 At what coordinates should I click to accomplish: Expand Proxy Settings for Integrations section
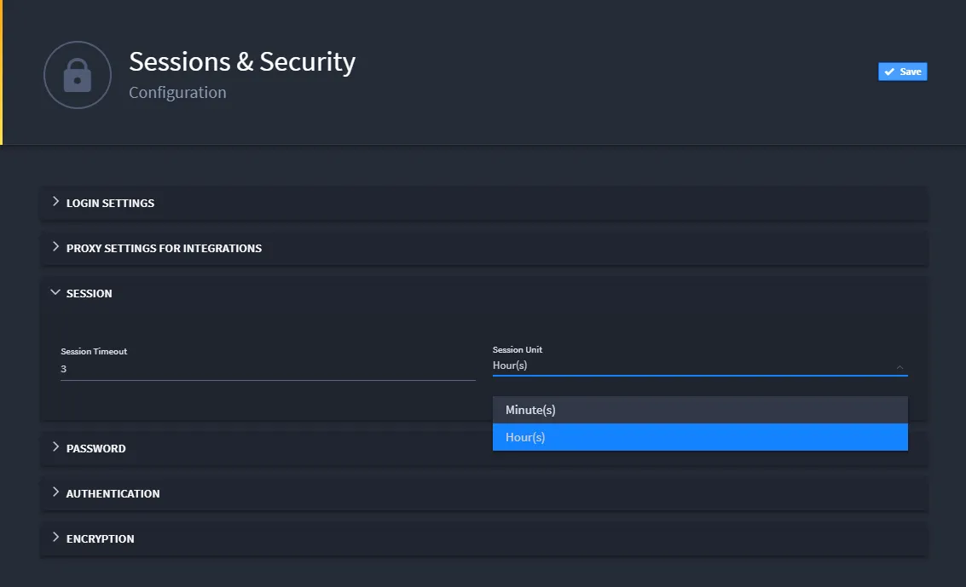[x=483, y=248]
